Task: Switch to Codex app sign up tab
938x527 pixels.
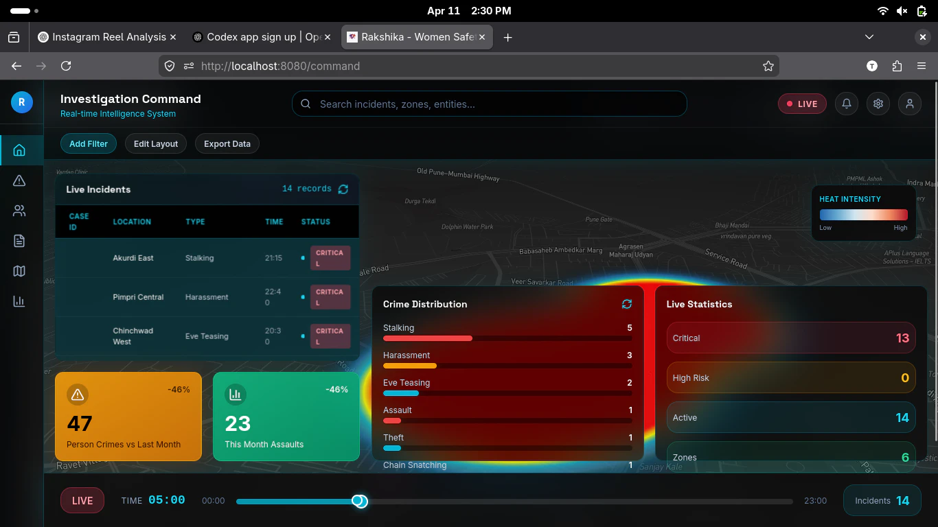Action: pyautogui.click(x=255, y=37)
